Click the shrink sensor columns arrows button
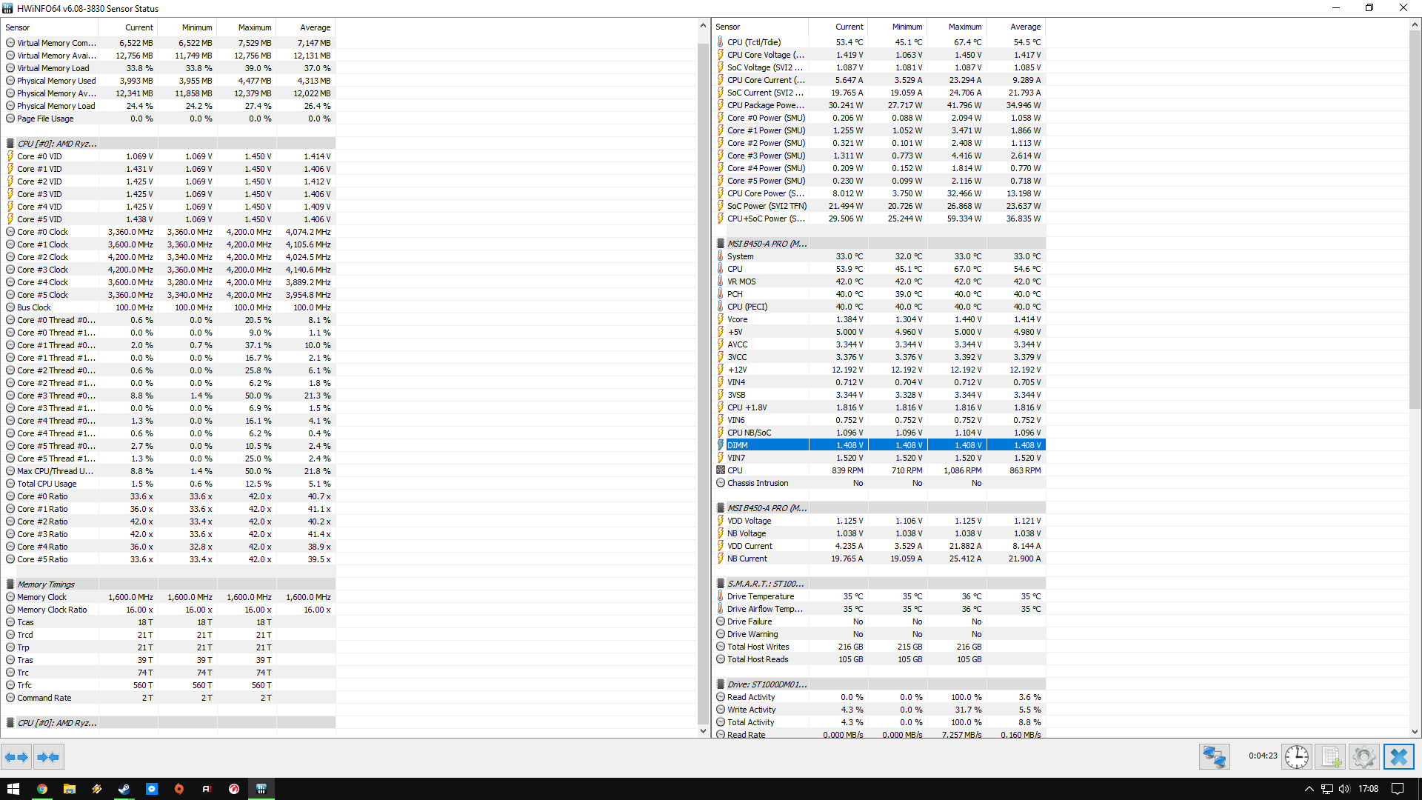This screenshot has height=800, width=1422. [x=48, y=757]
